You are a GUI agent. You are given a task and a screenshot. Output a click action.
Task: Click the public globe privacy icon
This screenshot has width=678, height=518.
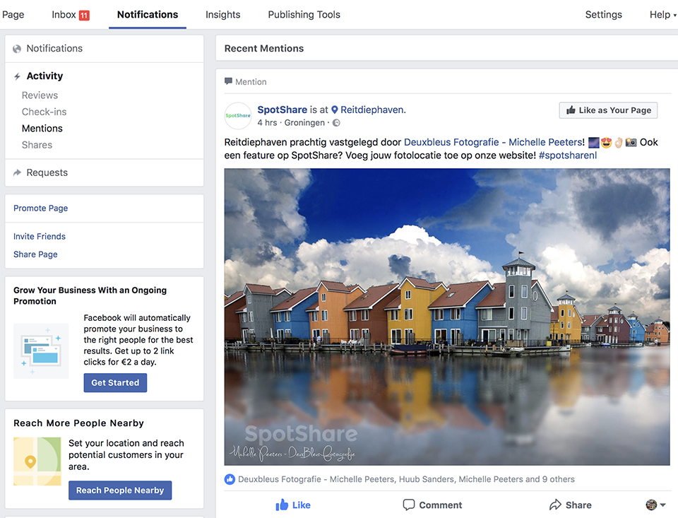(336, 123)
